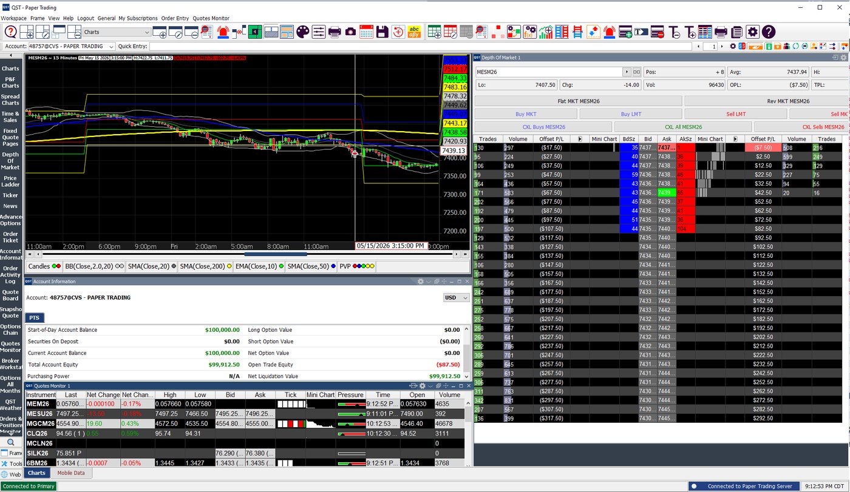This screenshot has width=850, height=492.
Task: Click the gears f(x) formula icon
Action: (x=529, y=32)
